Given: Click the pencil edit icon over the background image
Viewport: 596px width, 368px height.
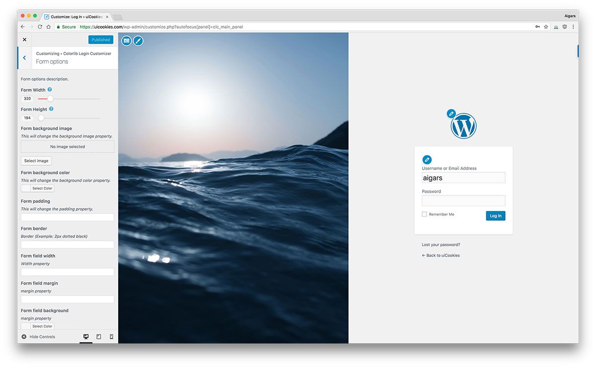Looking at the screenshot, I should [138, 41].
